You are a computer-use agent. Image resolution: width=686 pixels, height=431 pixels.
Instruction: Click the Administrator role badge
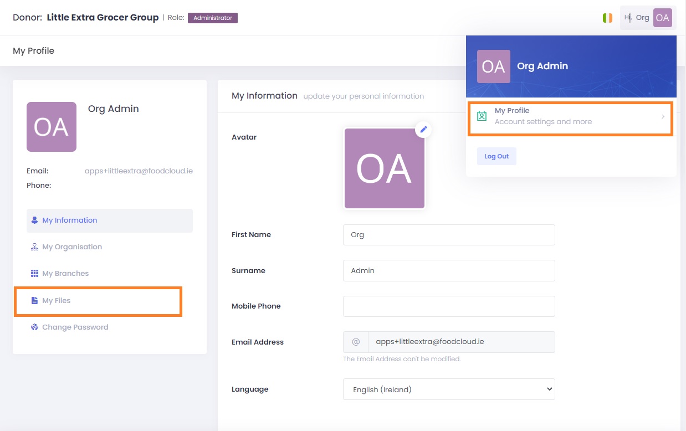(213, 18)
